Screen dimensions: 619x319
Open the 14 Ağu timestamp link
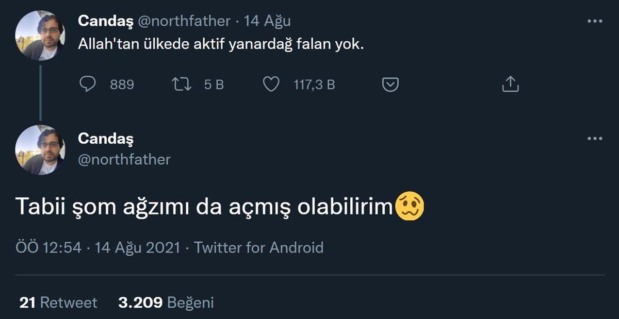tap(267, 21)
